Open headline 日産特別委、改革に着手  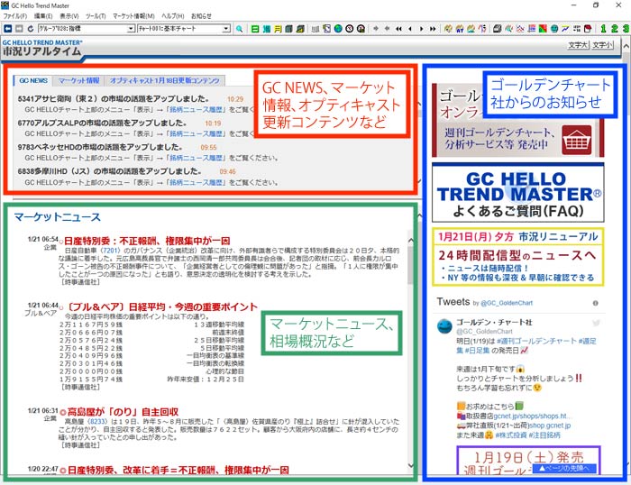coord(178,470)
